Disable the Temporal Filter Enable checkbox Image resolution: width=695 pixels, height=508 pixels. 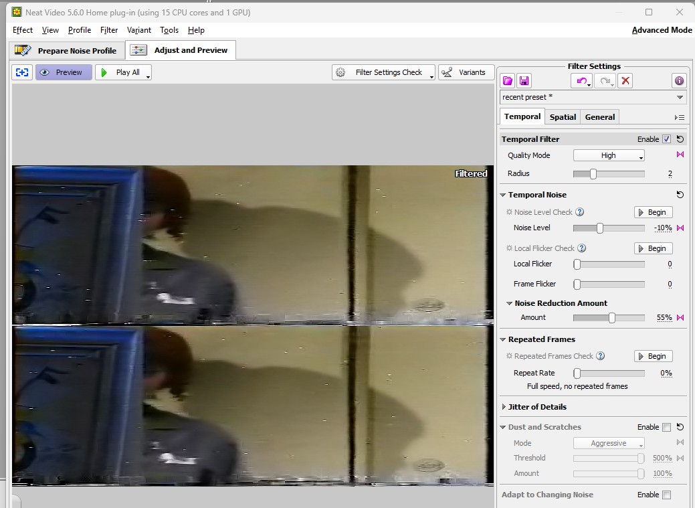pos(666,139)
